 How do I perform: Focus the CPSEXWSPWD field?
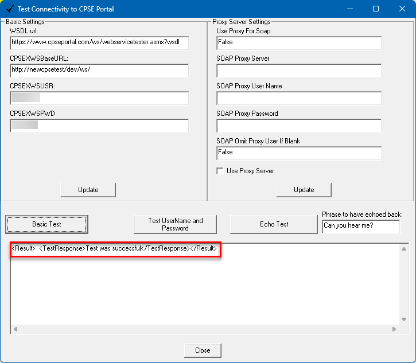point(99,126)
